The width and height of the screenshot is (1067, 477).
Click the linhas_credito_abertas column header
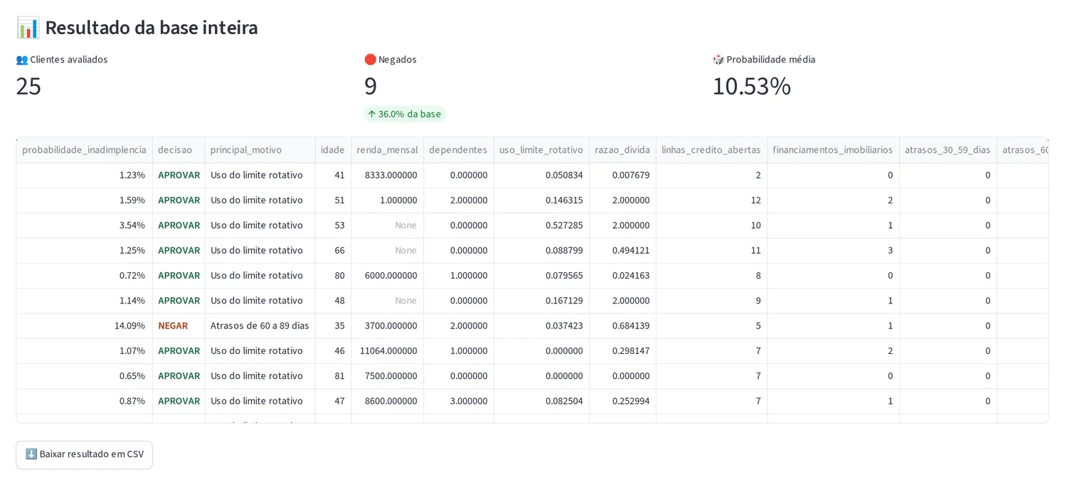pyautogui.click(x=711, y=150)
